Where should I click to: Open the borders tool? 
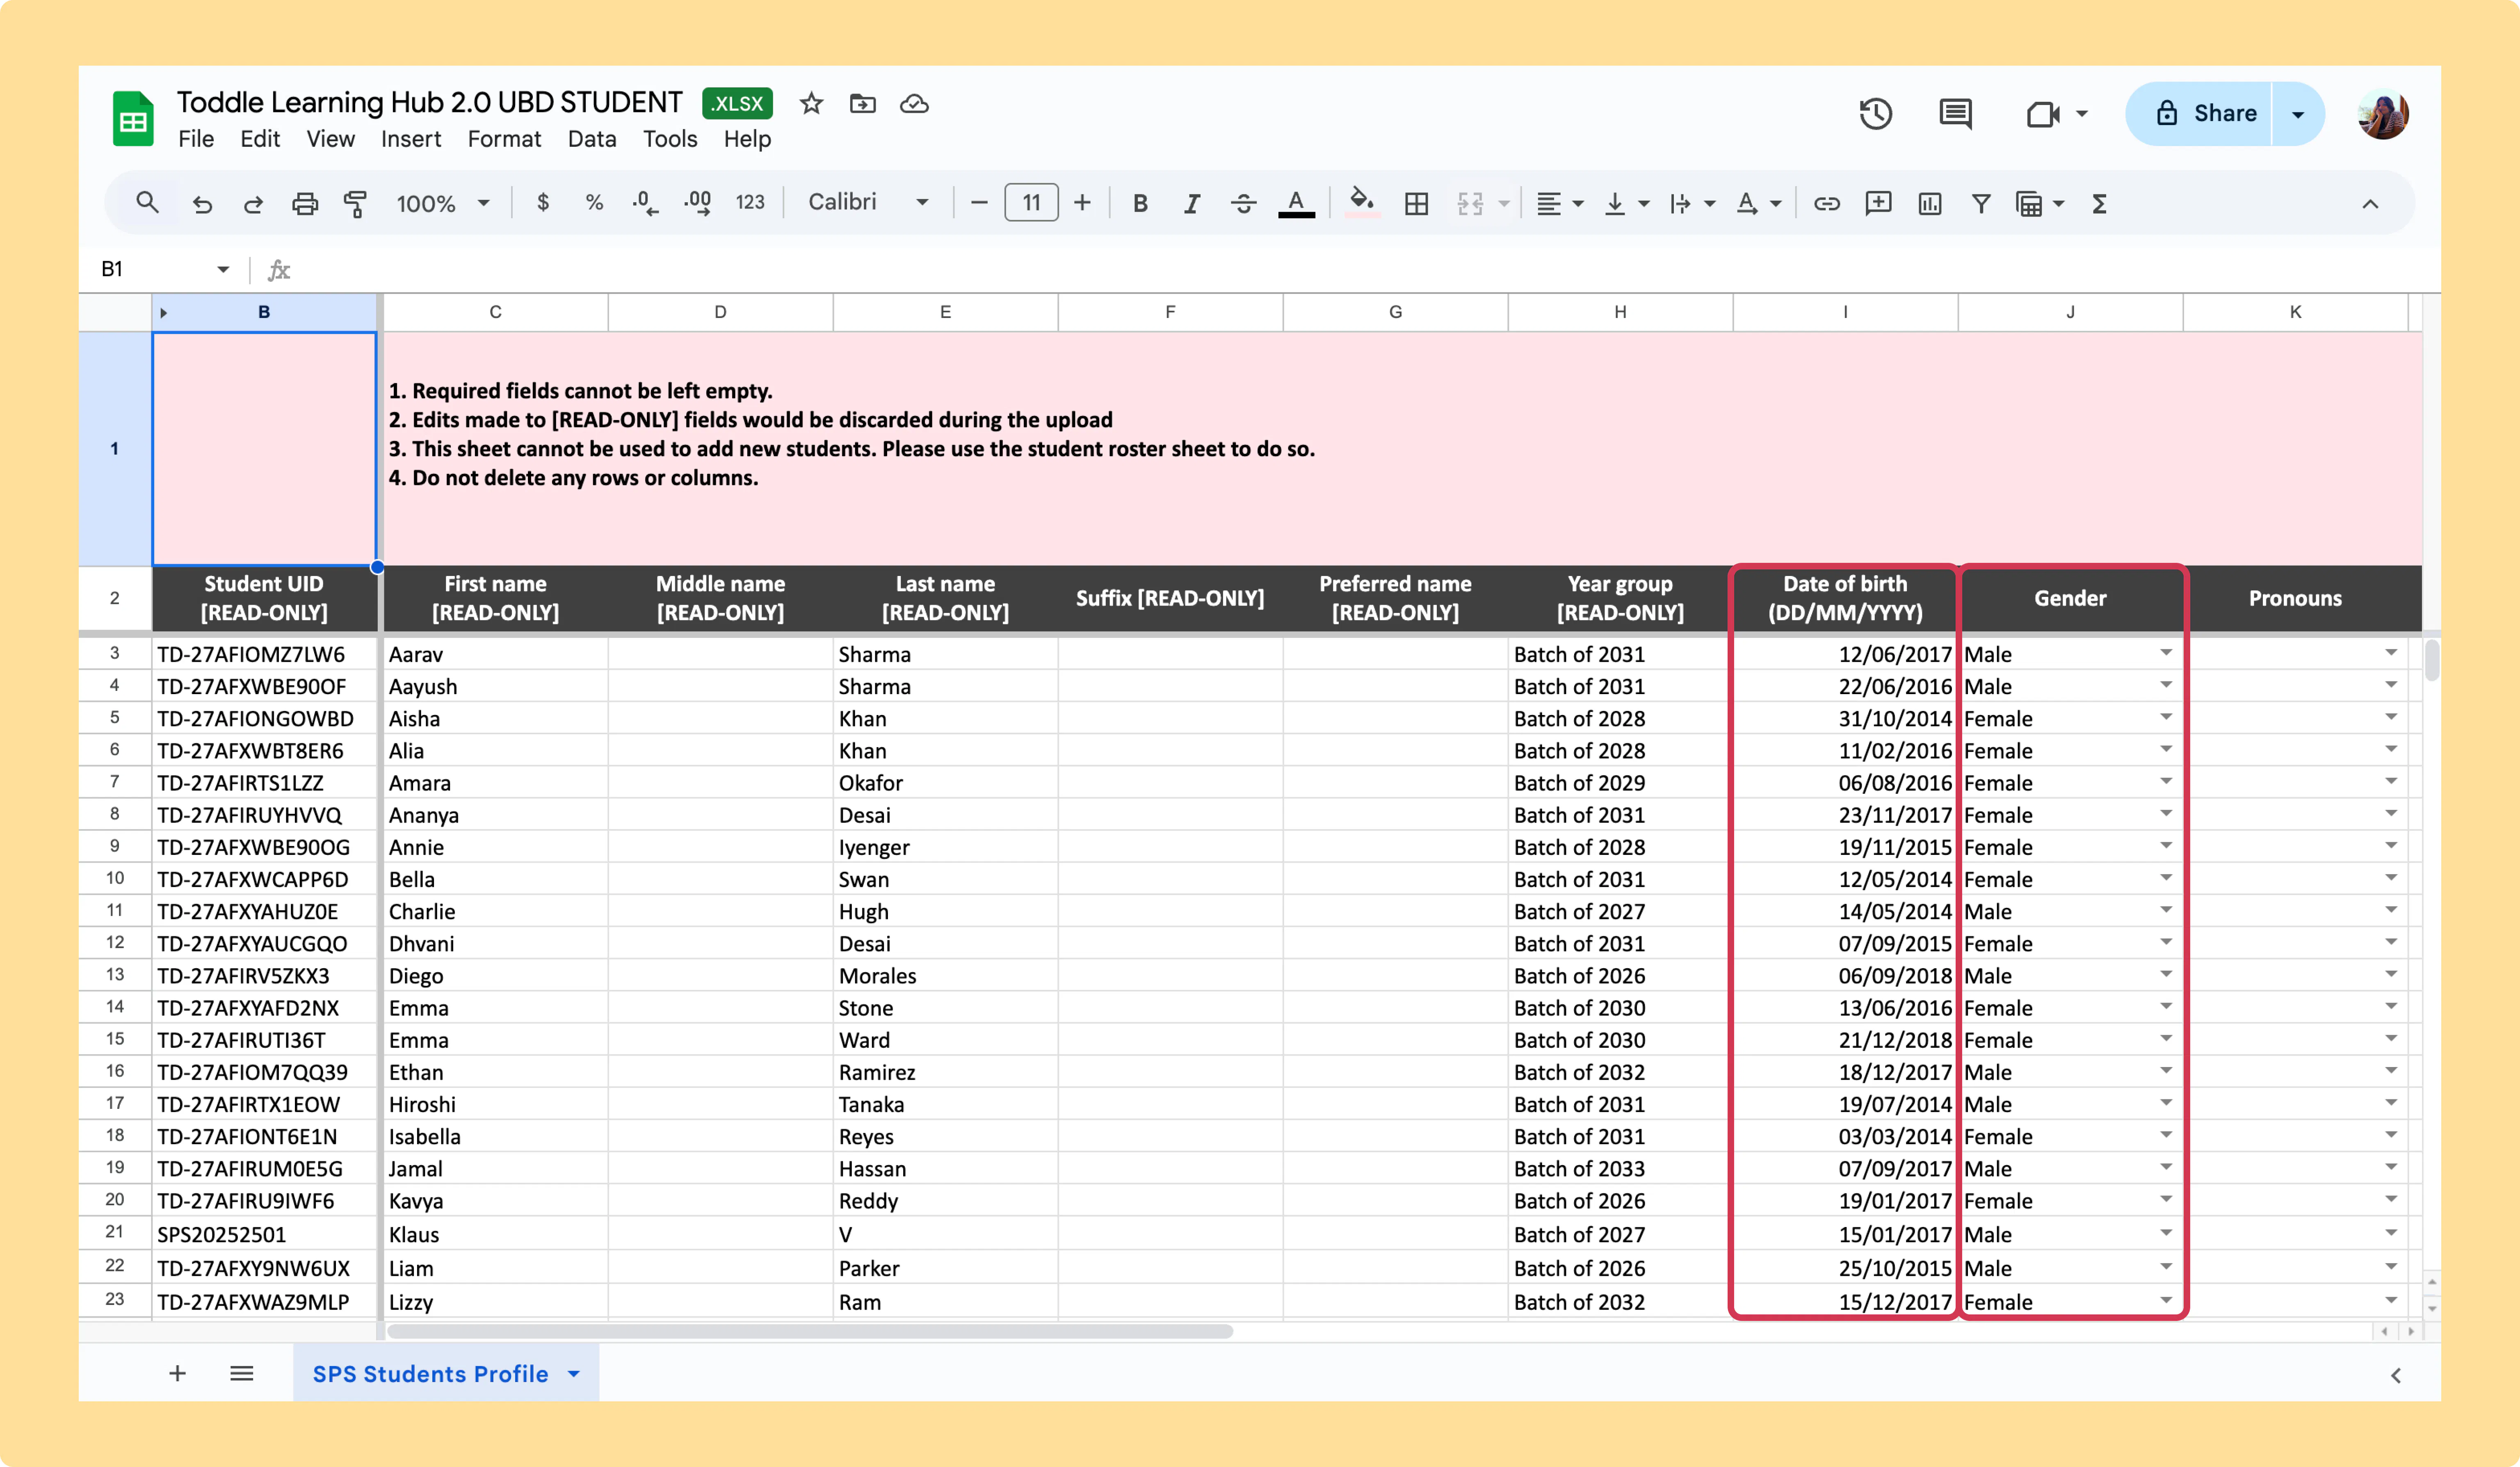(1416, 204)
